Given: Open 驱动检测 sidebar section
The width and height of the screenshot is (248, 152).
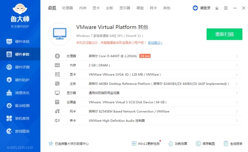Looking at the screenshot, I should [x=20, y=105].
